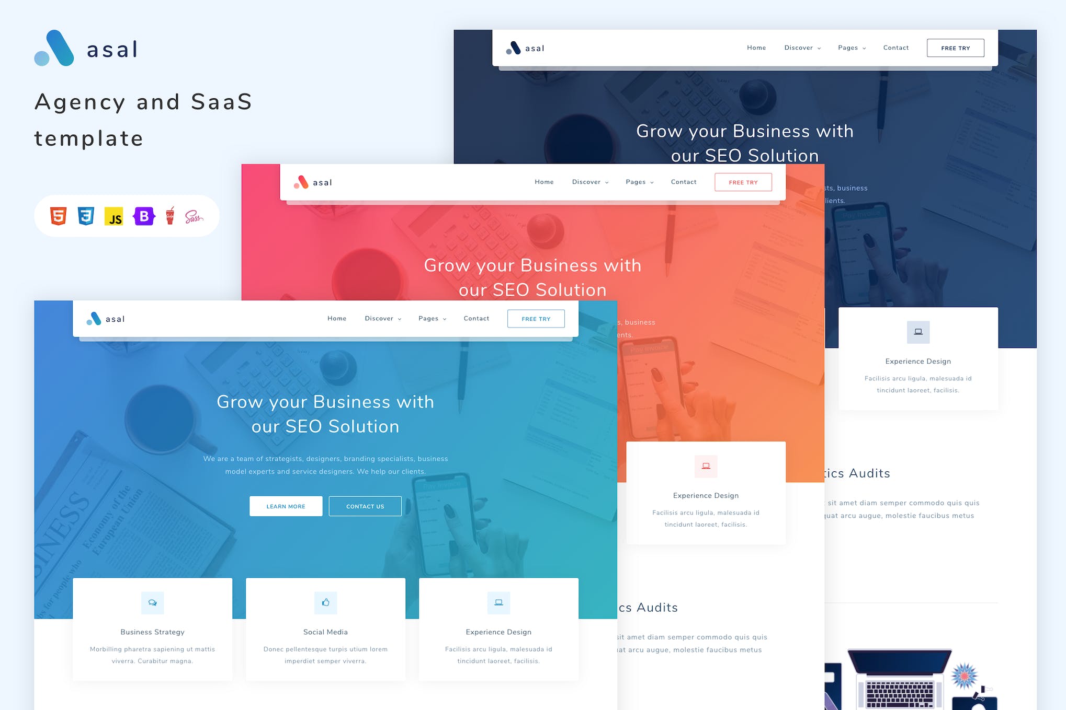Select Home menu item in blue navbar
1066x710 pixels.
click(x=336, y=319)
